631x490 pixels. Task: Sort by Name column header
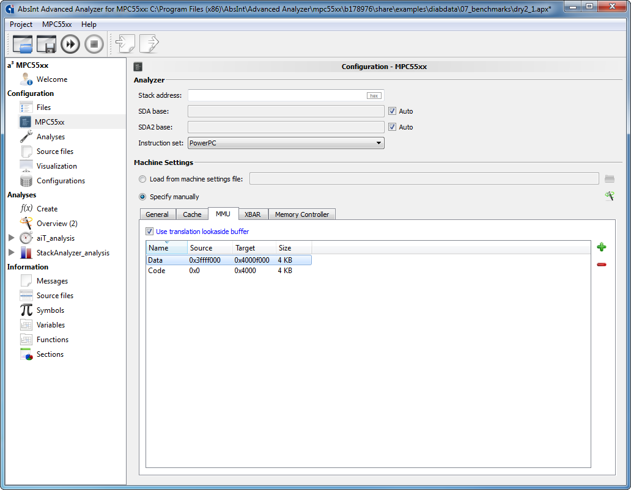coord(166,247)
